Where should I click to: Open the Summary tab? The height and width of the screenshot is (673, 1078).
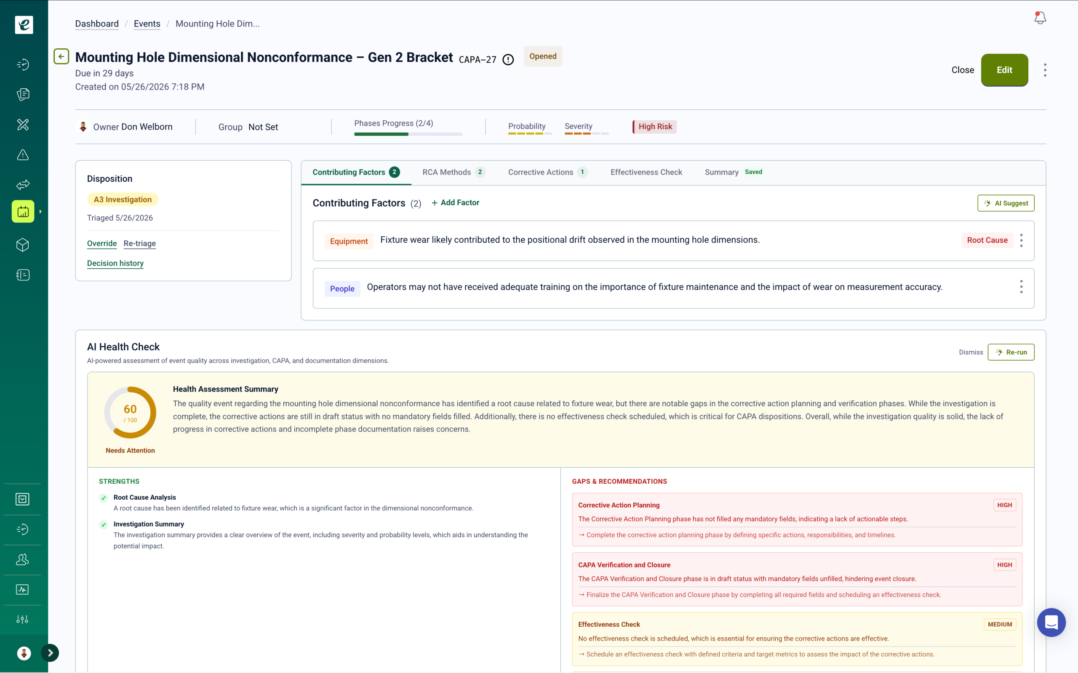click(722, 172)
